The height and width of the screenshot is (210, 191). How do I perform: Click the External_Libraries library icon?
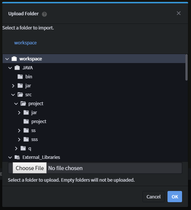tap(17, 157)
